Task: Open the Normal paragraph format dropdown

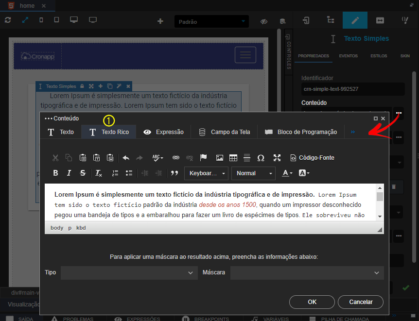Action: [x=253, y=173]
